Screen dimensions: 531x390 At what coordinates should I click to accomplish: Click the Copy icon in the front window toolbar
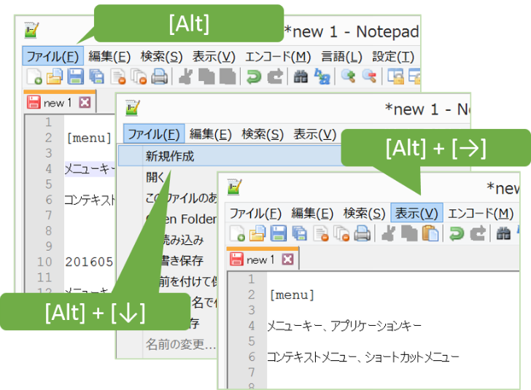click(409, 233)
